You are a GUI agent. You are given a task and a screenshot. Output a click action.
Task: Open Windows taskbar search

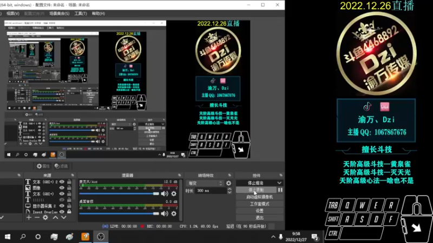click(x=23, y=237)
